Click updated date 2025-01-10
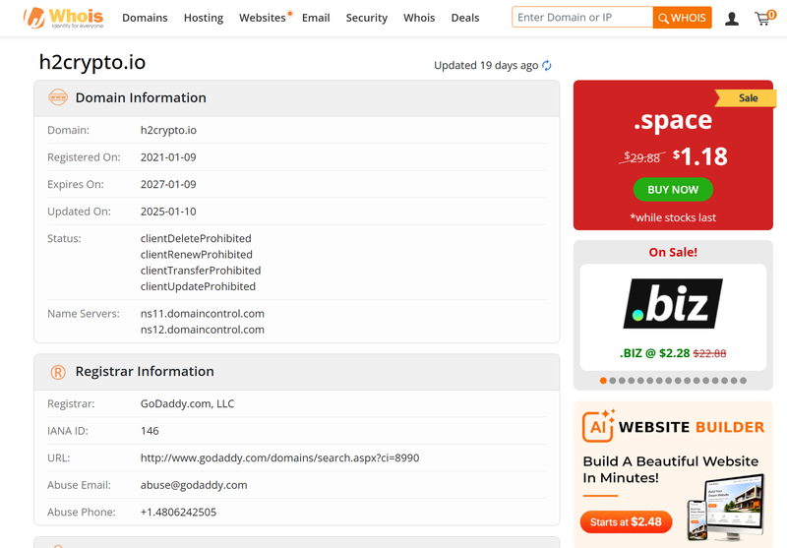 tap(168, 212)
